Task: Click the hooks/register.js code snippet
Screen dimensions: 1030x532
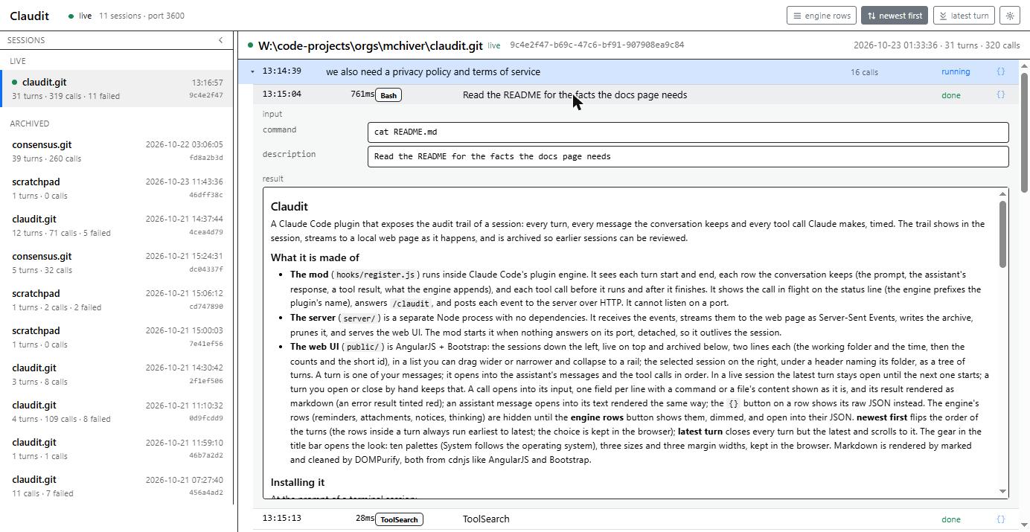Action: tap(375, 275)
